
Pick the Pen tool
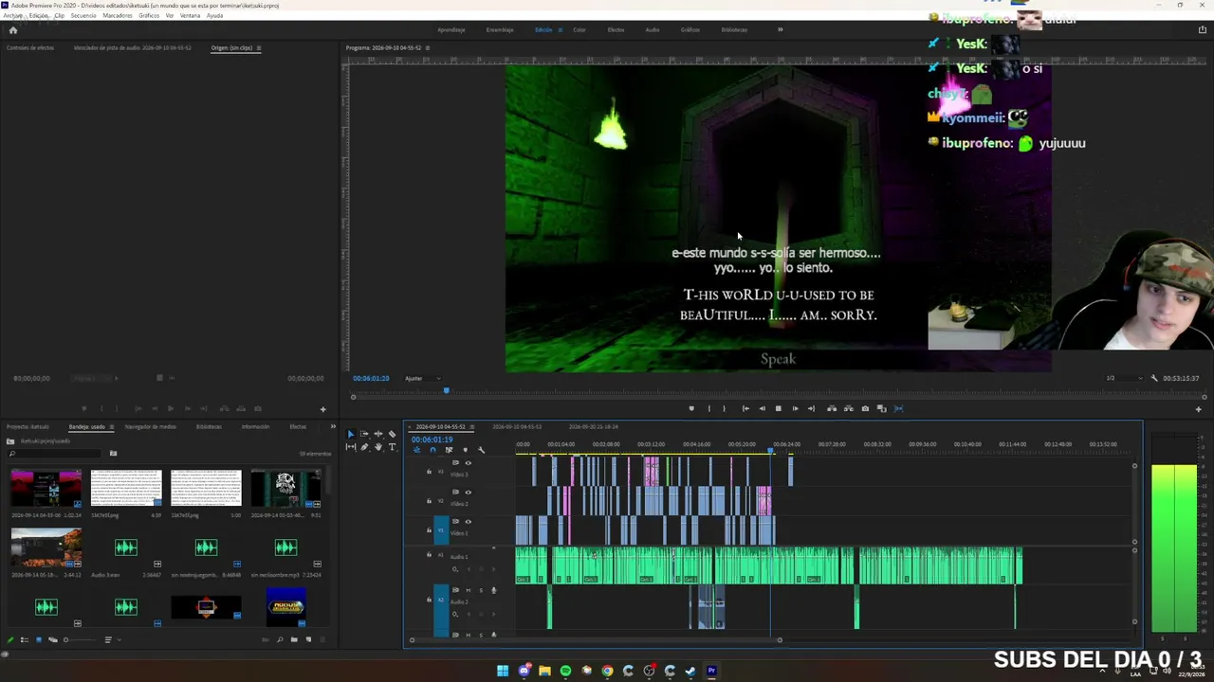(x=364, y=447)
